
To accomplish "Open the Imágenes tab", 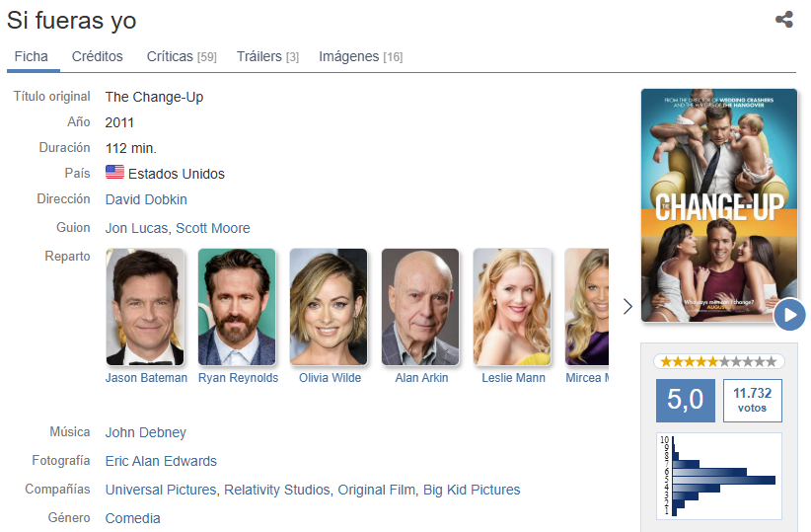I will [x=360, y=56].
